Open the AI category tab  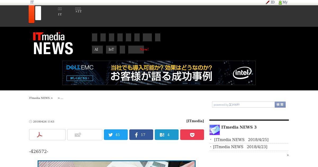(97, 50)
